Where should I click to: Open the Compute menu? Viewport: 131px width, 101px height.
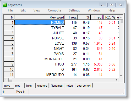pyautogui.click(x=54, y=10)
